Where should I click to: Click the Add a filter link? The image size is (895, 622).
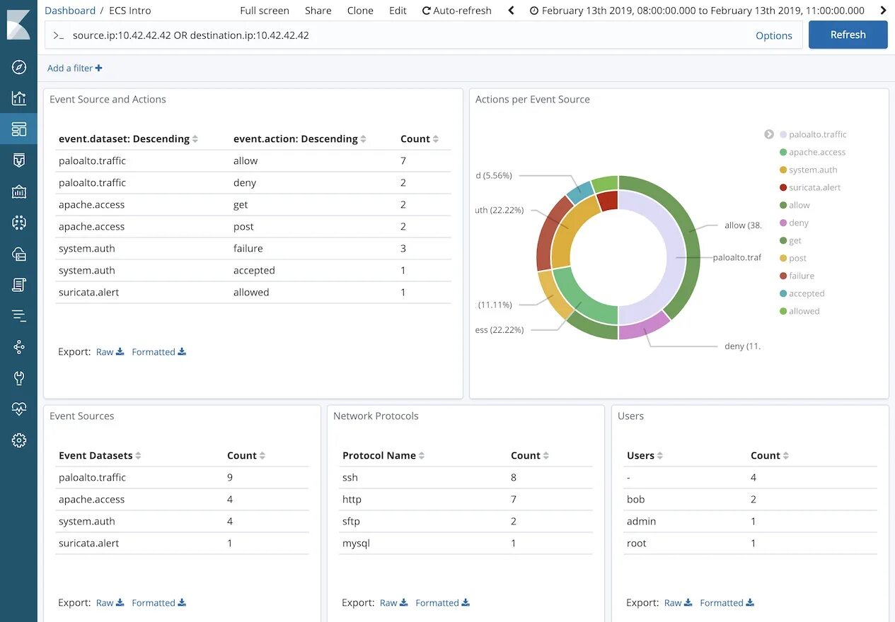(74, 68)
